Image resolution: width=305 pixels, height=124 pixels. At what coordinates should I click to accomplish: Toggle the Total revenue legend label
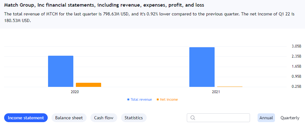click(141, 99)
